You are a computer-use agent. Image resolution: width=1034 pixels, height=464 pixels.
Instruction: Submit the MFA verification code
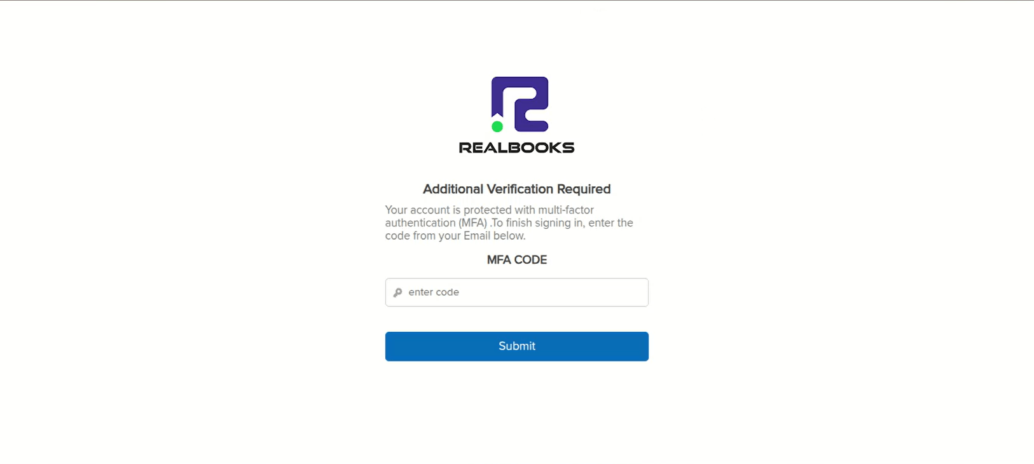coord(516,346)
